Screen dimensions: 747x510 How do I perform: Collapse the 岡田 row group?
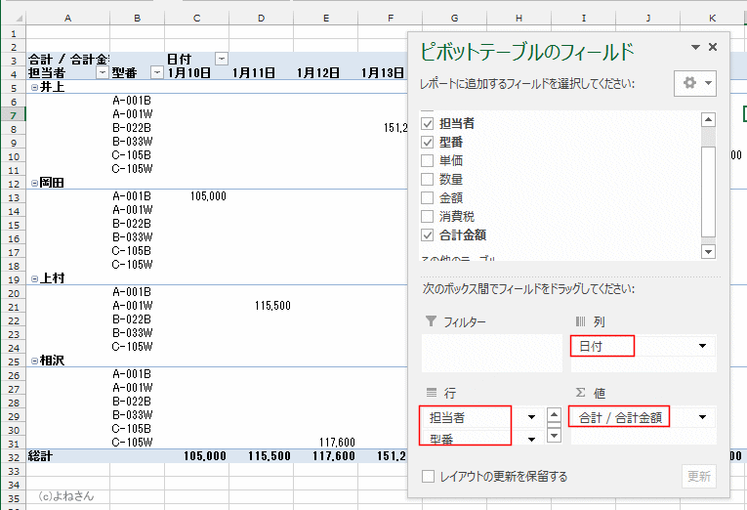(35, 183)
